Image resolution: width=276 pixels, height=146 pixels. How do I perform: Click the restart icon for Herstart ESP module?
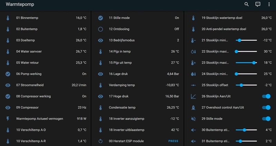coord(100,141)
